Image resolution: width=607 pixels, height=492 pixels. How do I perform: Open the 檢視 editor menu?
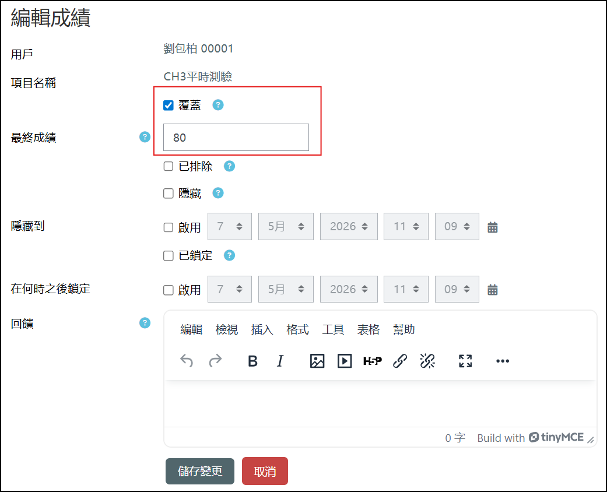click(227, 329)
